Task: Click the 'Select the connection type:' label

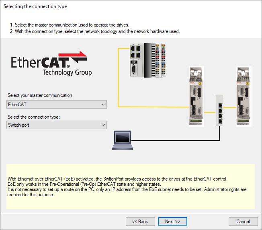Action: (x=33, y=117)
